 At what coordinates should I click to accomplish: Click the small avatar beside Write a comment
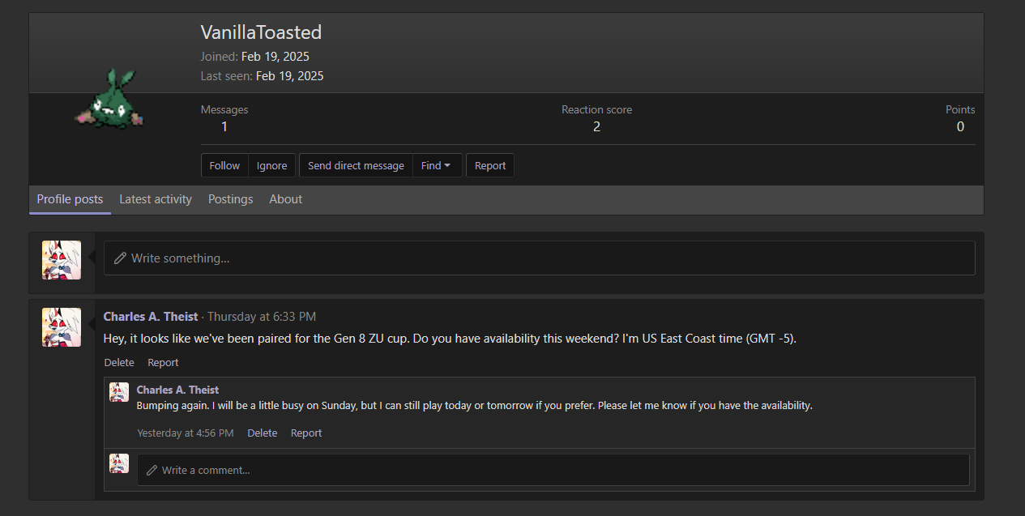(119, 463)
